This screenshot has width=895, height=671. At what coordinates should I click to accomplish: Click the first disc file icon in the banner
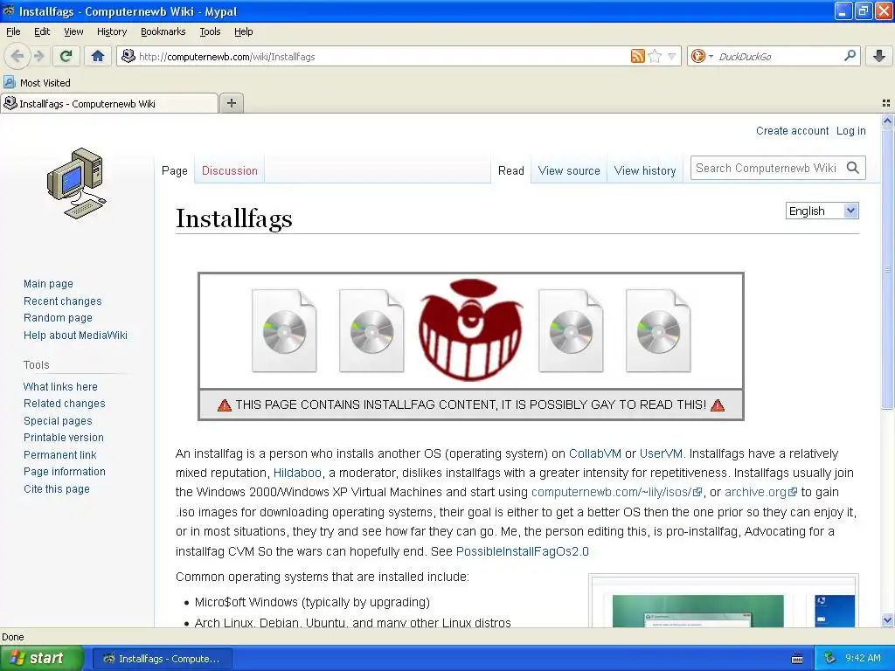tap(284, 331)
